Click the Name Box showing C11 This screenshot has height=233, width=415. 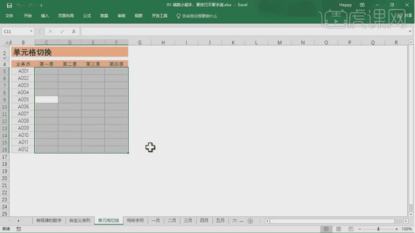point(16,32)
